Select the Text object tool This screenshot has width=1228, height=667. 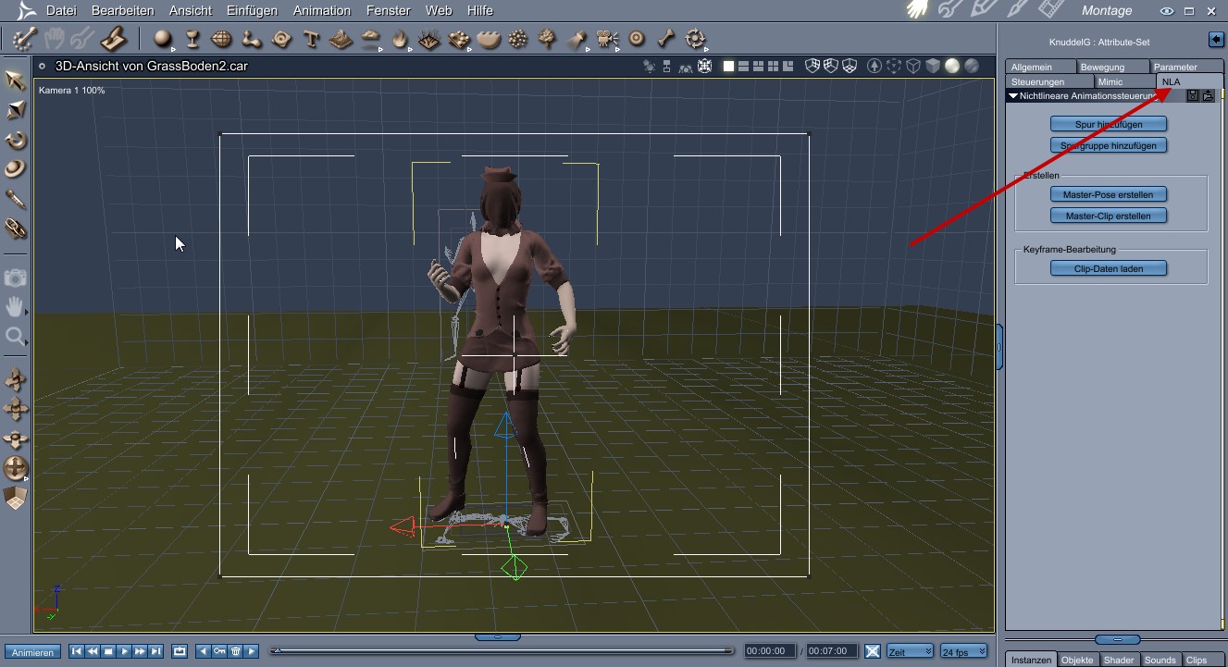pos(312,39)
